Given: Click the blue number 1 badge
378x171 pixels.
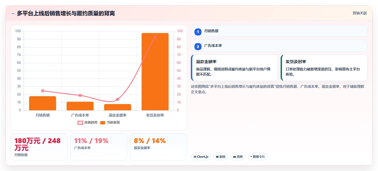Looking at the screenshot, I should coord(198,32).
